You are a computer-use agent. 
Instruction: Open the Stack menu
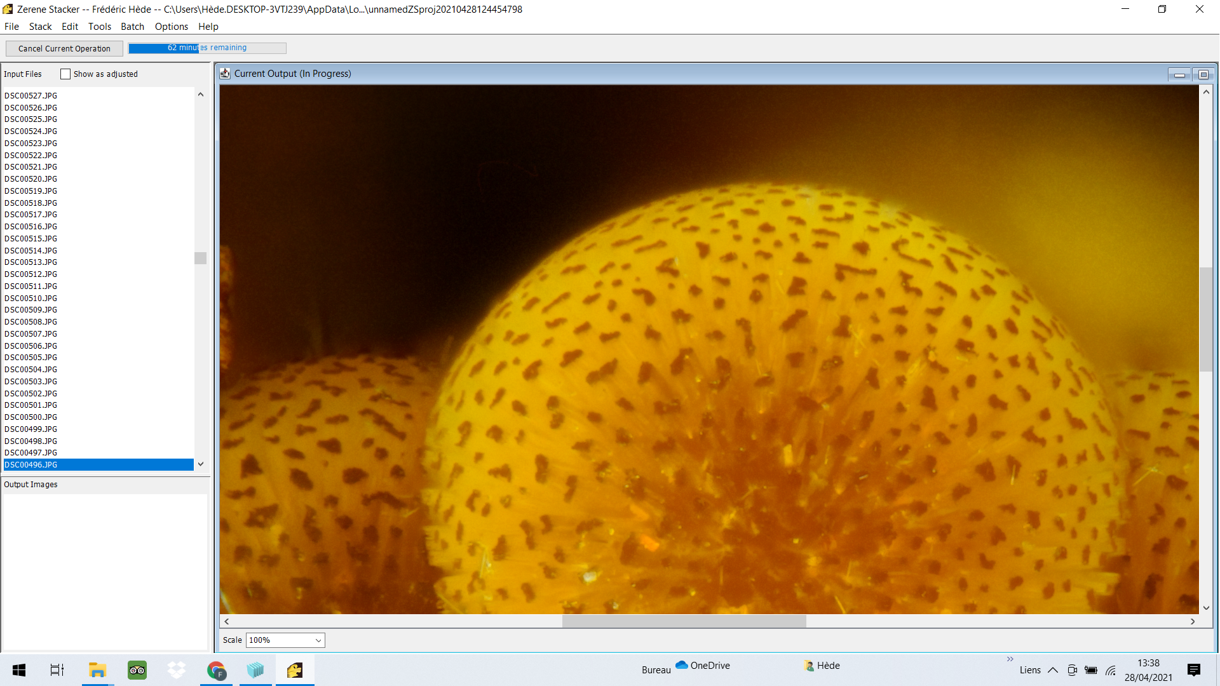pos(40,27)
